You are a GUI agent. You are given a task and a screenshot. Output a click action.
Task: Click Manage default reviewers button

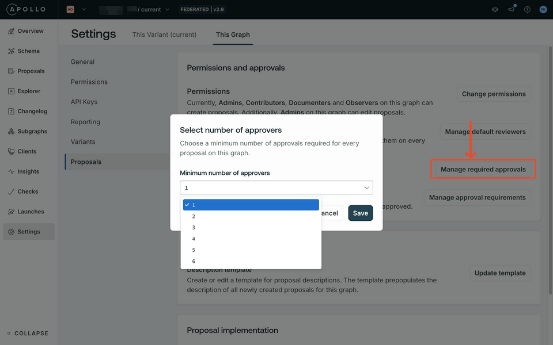click(485, 132)
